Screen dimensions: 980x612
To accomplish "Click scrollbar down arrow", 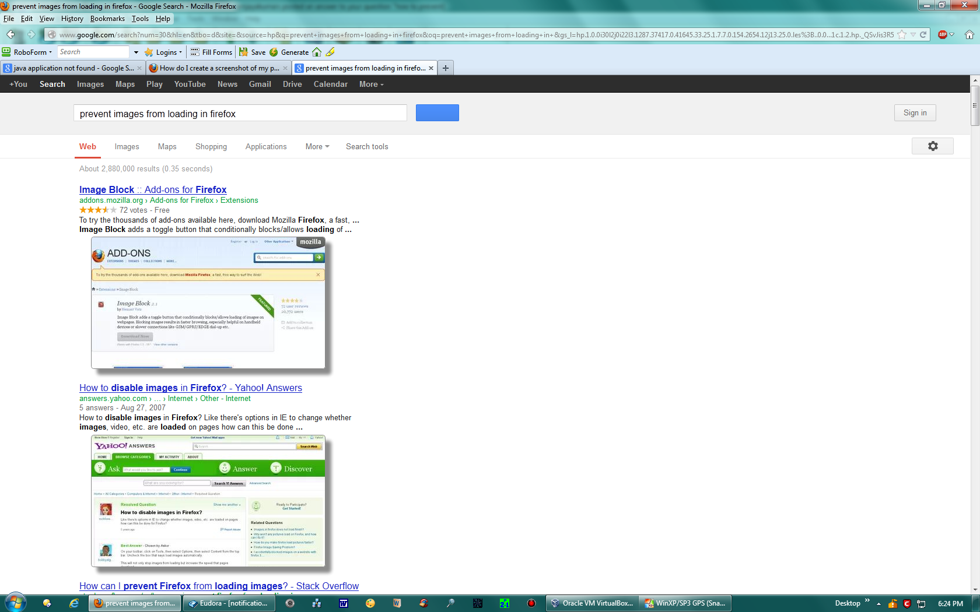I will tap(975, 589).
